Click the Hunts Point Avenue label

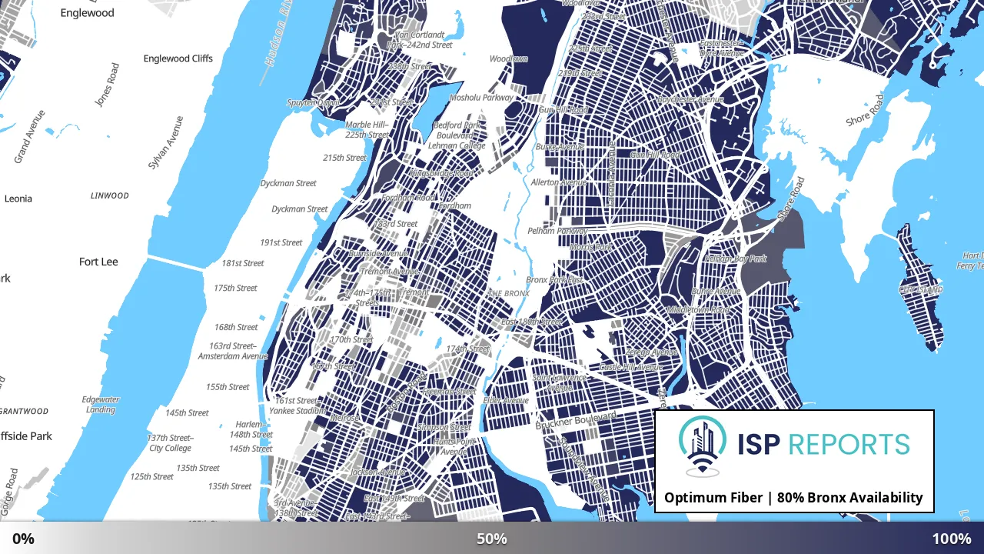[x=454, y=447]
